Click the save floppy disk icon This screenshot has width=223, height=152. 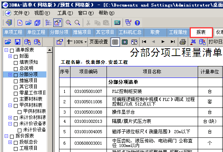(x=18, y=42)
